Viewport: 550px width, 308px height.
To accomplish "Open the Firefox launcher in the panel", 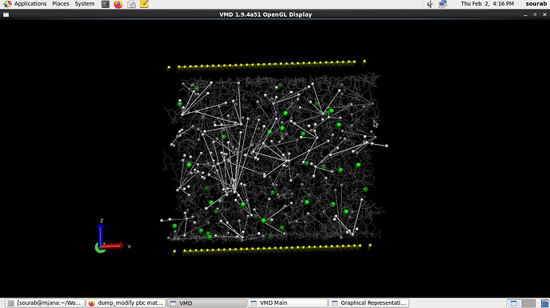I will point(118,4).
